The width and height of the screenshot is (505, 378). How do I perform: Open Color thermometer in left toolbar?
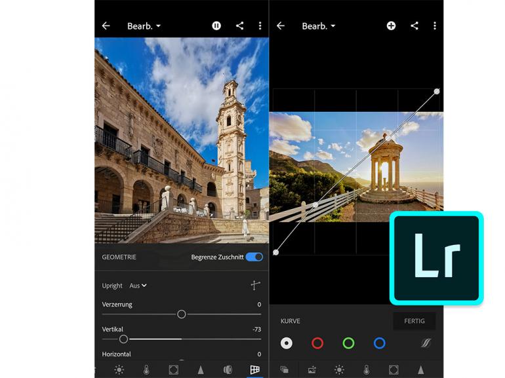[146, 369]
